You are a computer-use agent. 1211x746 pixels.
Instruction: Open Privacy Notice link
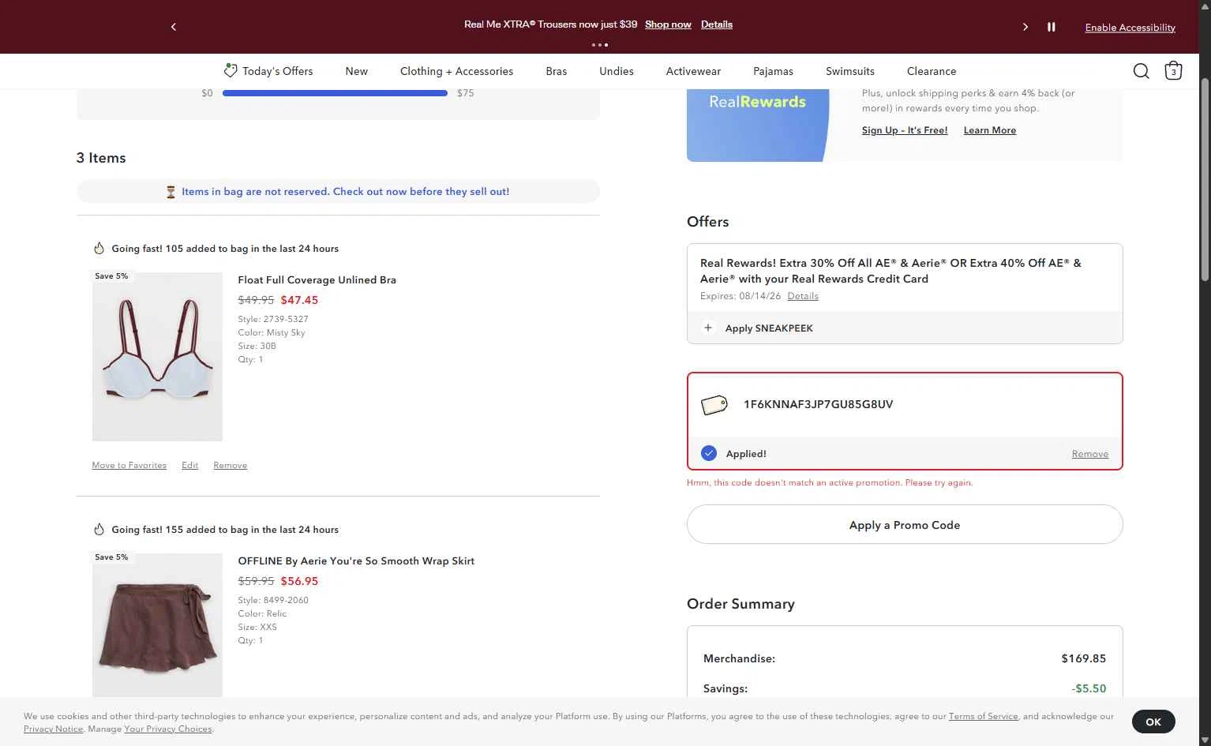53,729
